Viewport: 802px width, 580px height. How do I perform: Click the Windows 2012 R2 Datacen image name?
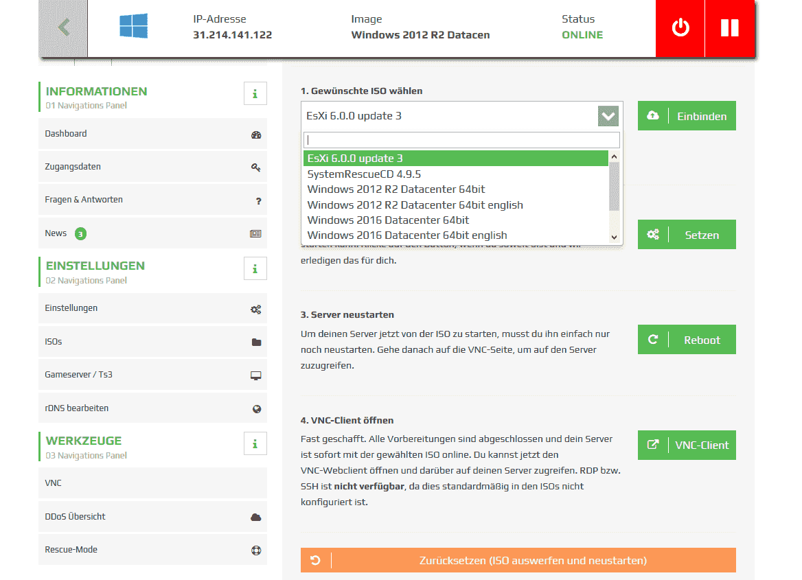coord(420,35)
